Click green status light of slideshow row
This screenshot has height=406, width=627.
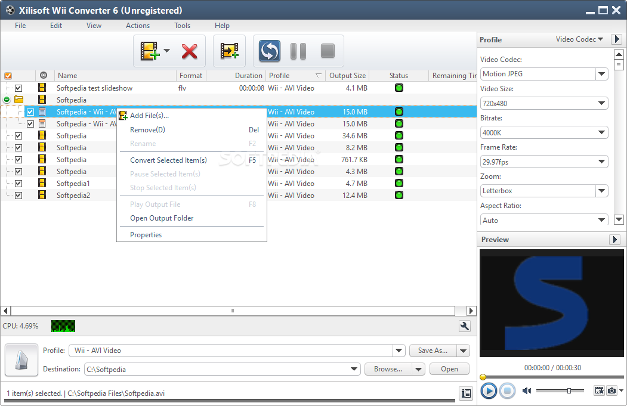(x=399, y=88)
